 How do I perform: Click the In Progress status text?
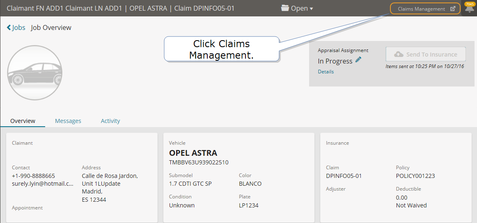point(335,61)
